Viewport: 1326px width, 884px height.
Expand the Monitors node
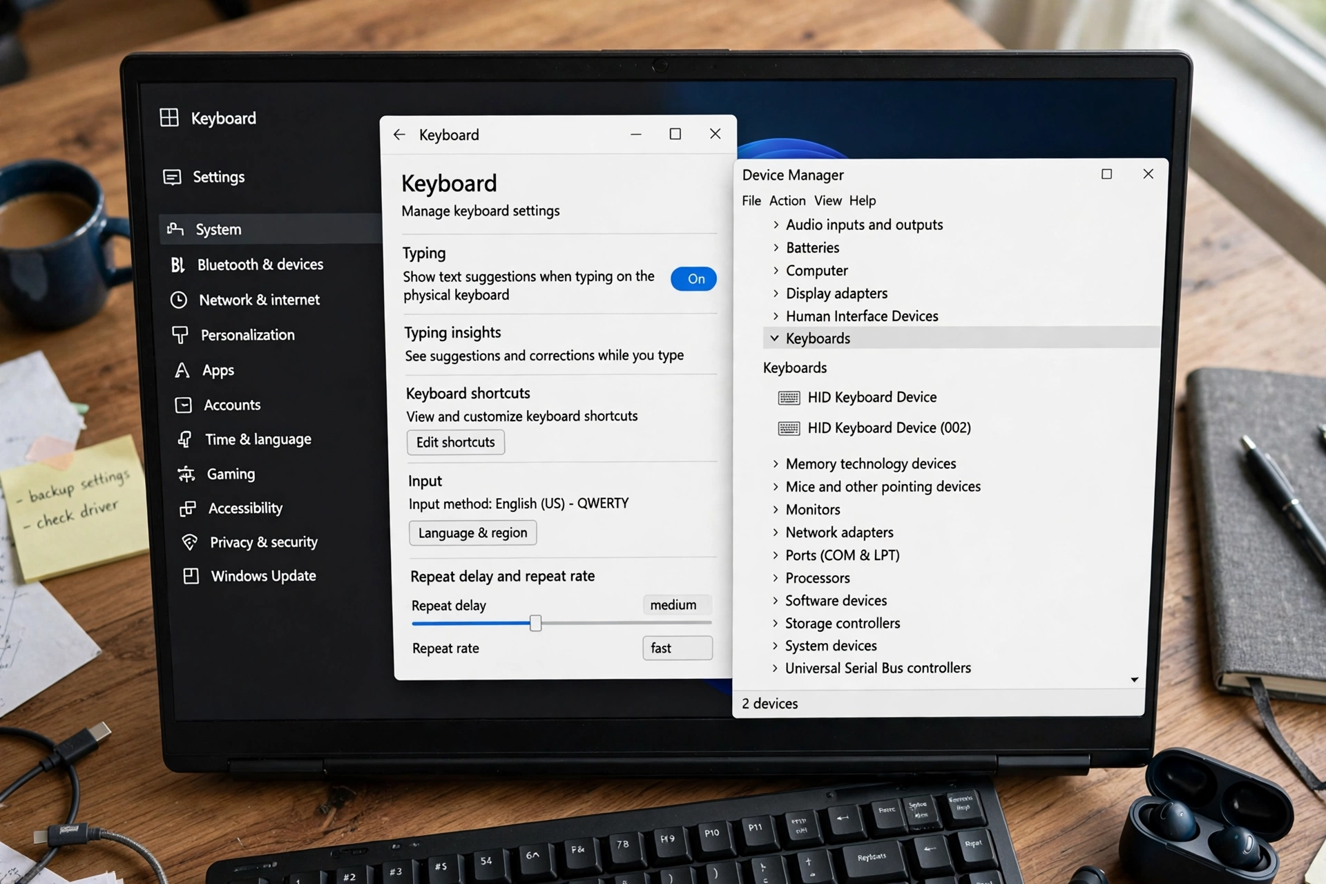[x=776, y=509]
